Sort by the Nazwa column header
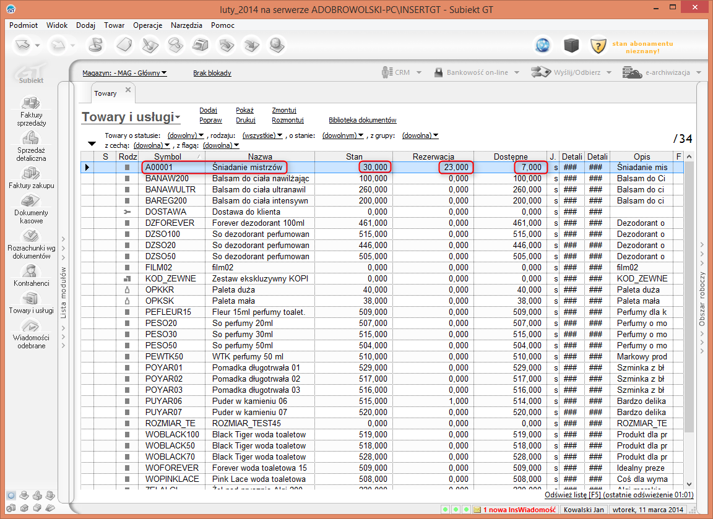This screenshot has height=519, width=713. point(260,157)
